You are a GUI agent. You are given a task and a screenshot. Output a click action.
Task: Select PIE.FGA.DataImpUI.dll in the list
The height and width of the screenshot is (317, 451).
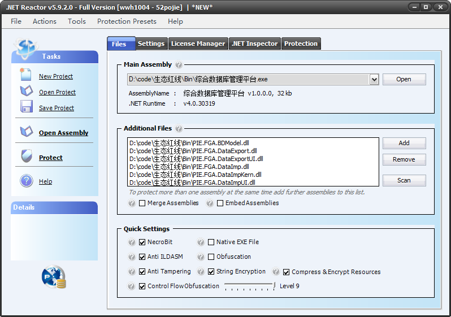192,183
